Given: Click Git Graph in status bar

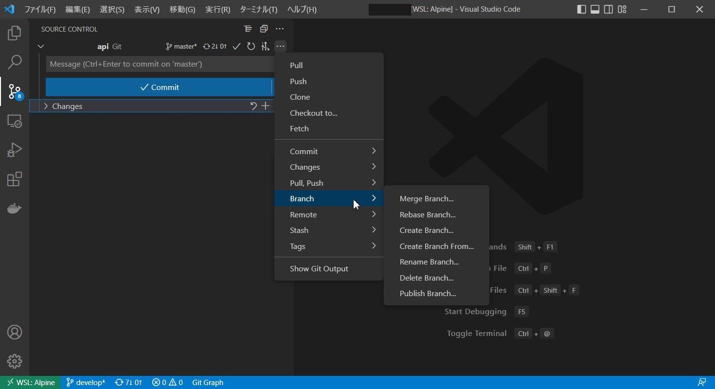Looking at the screenshot, I should coord(208,382).
